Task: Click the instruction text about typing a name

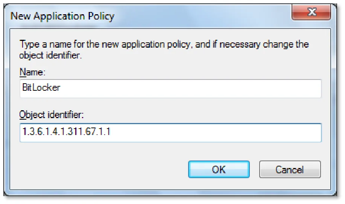Action: [164, 49]
